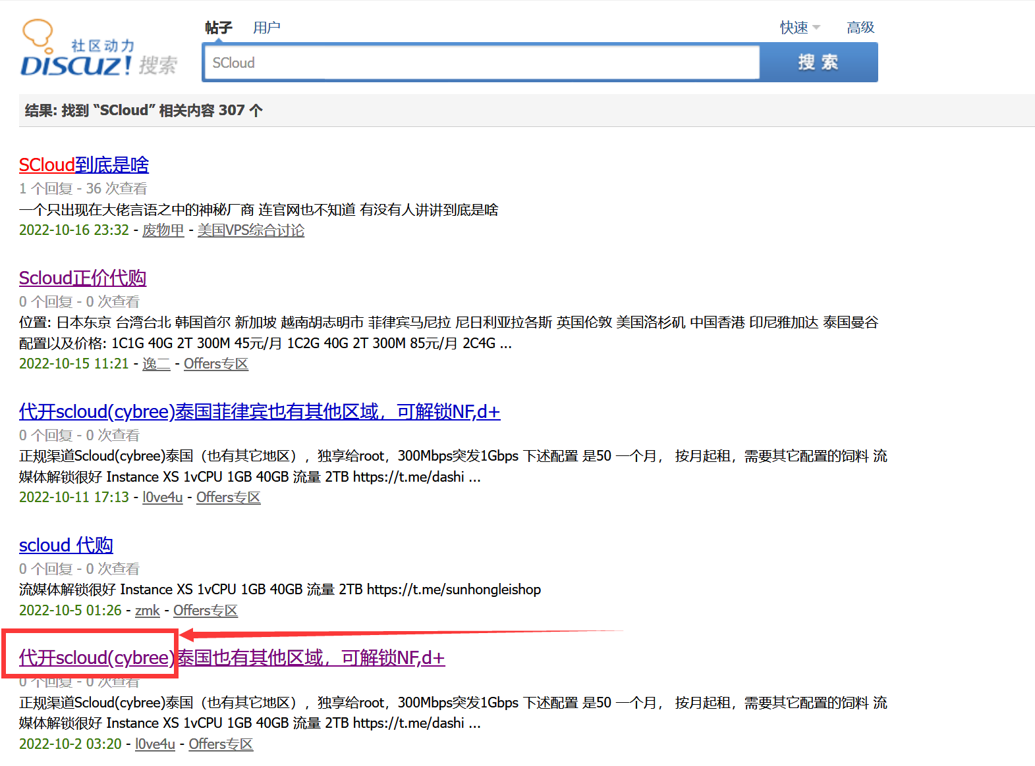Open author 逸二 profile

(x=156, y=364)
